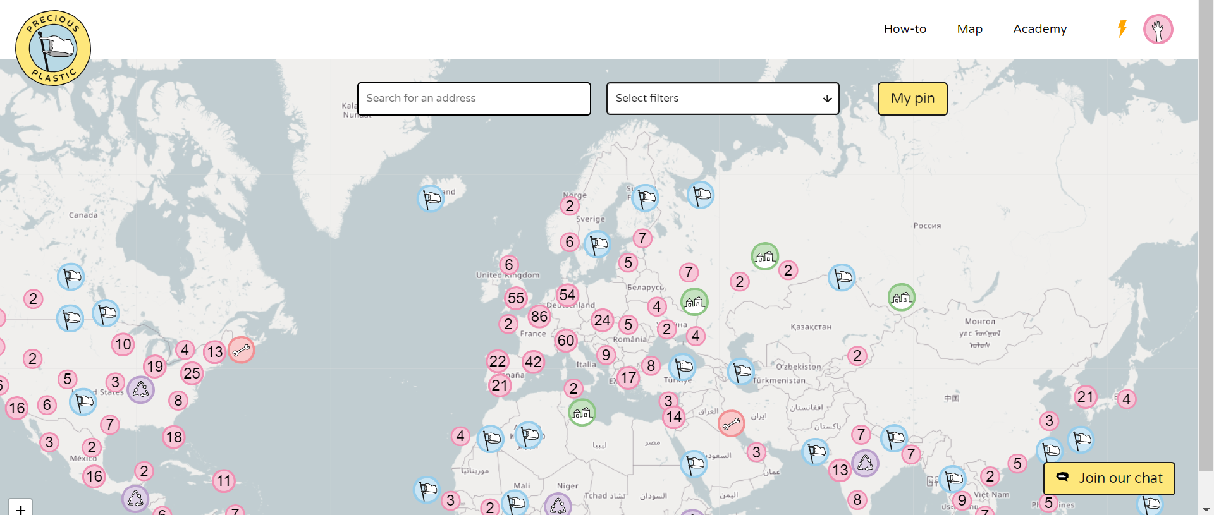Select the flag pin in Pakistan

[x=815, y=452]
